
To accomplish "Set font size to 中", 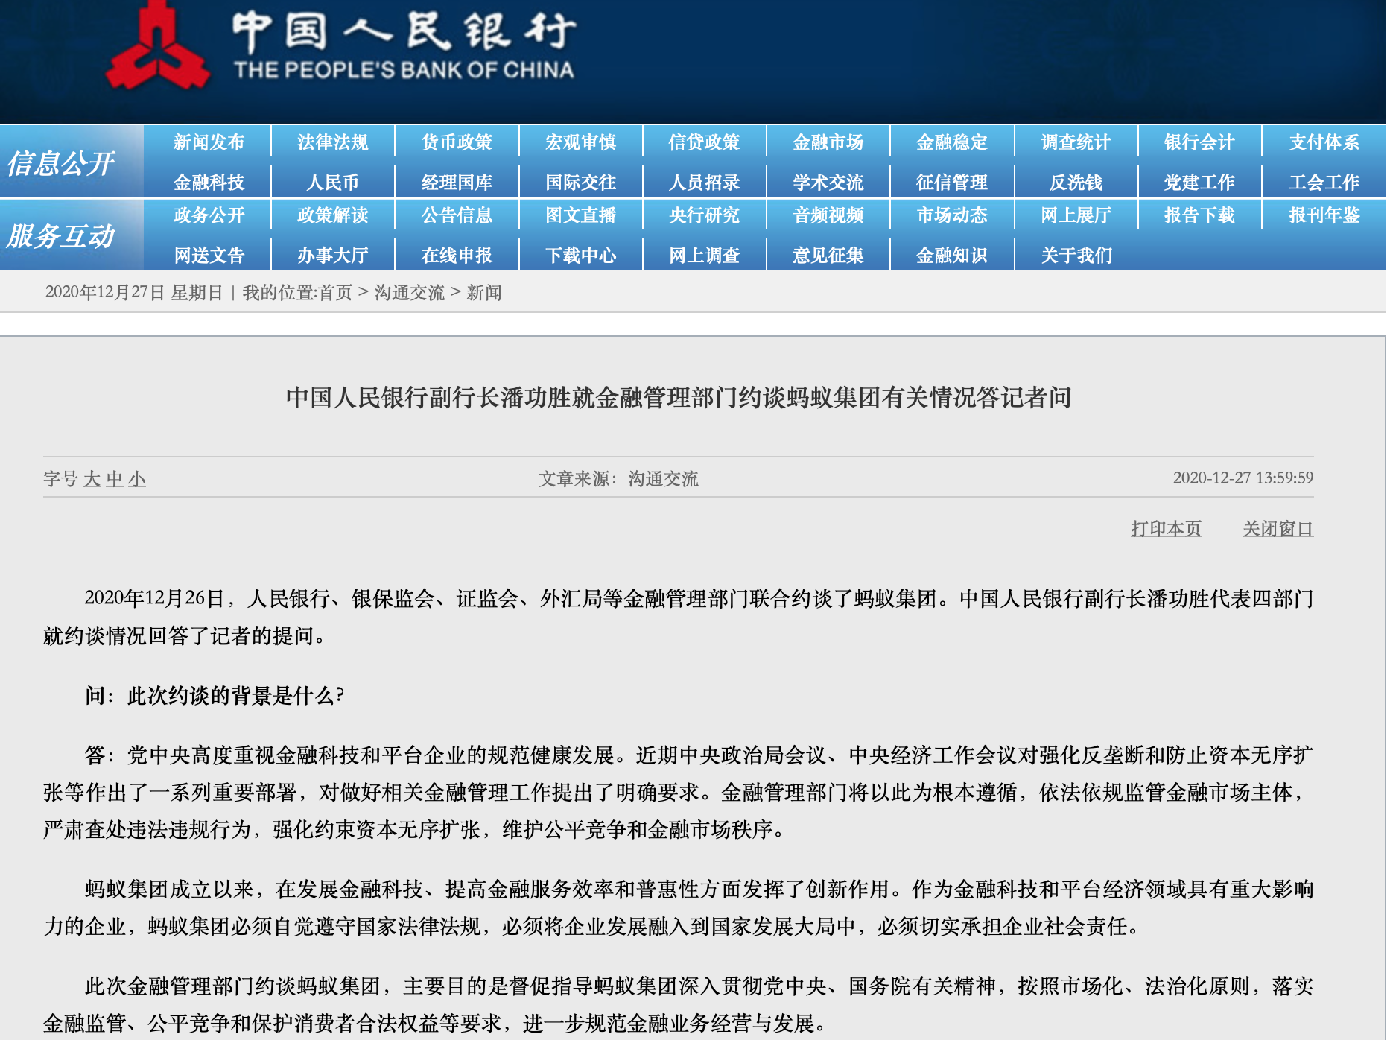I will tap(114, 479).
